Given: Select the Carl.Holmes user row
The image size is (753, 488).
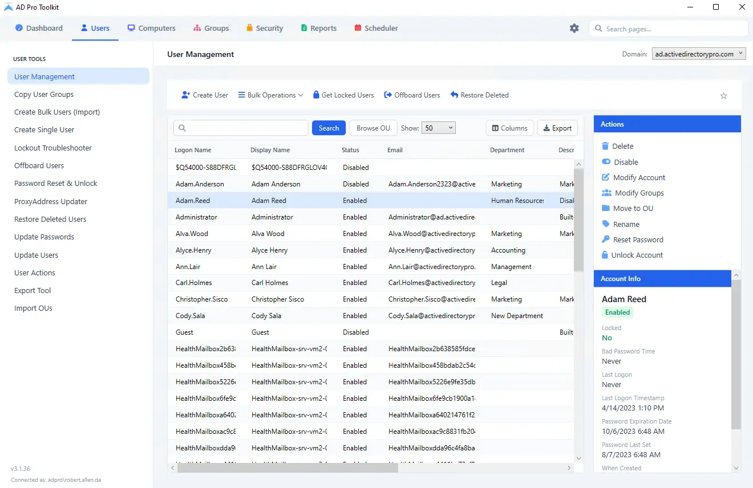Looking at the screenshot, I should click(371, 283).
